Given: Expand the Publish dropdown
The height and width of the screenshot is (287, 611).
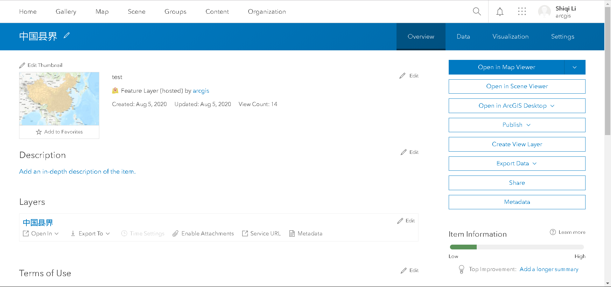Looking at the screenshot, I should [x=529, y=125].
